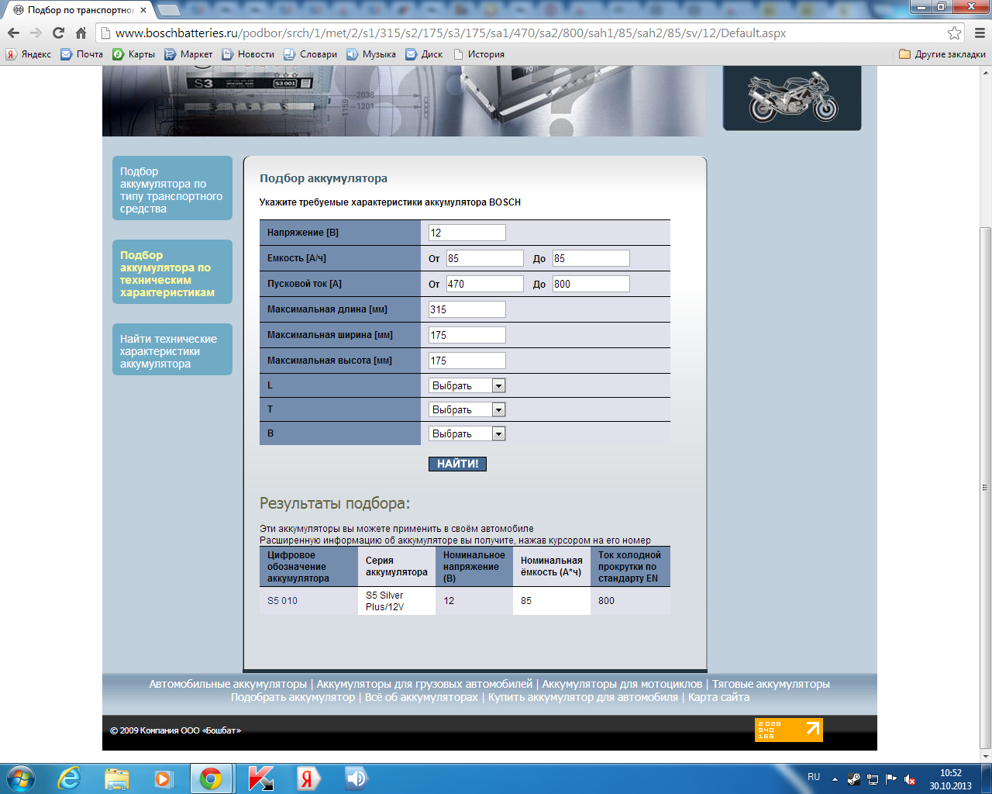
Task: Open the Карта сайта footer link
Action: click(718, 697)
